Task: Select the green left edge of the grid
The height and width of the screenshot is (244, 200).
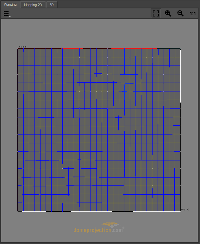Action: tap(18, 130)
